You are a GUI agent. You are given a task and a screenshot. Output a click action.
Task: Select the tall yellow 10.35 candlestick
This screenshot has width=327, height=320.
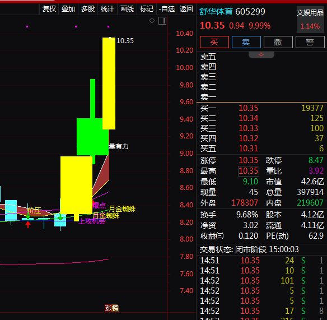pyautogui.click(x=109, y=84)
